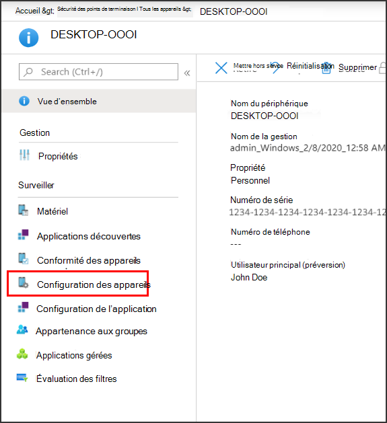Click the Nom du périphérique label

pos(269,104)
